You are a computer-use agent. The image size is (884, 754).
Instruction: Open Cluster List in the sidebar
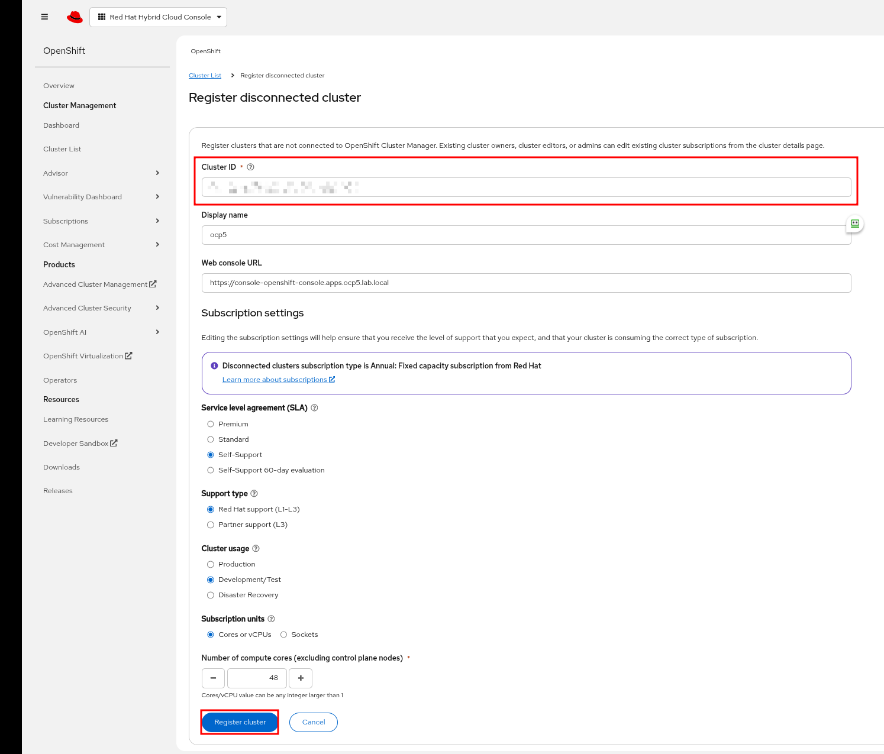click(x=62, y=149)
